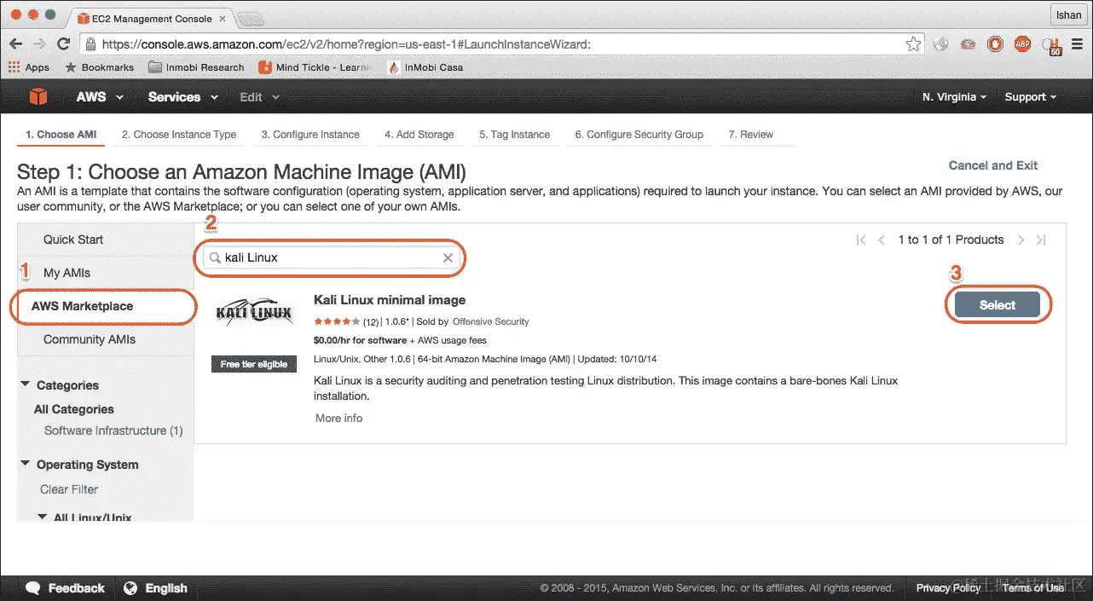Switch to Choose Instance Type tab
This screenshot has height=601, width=1093.
pyautogui.click(x=179, y=135)
